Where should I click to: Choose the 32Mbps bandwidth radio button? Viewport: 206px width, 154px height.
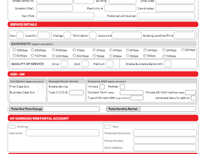(x=183, y=50)
